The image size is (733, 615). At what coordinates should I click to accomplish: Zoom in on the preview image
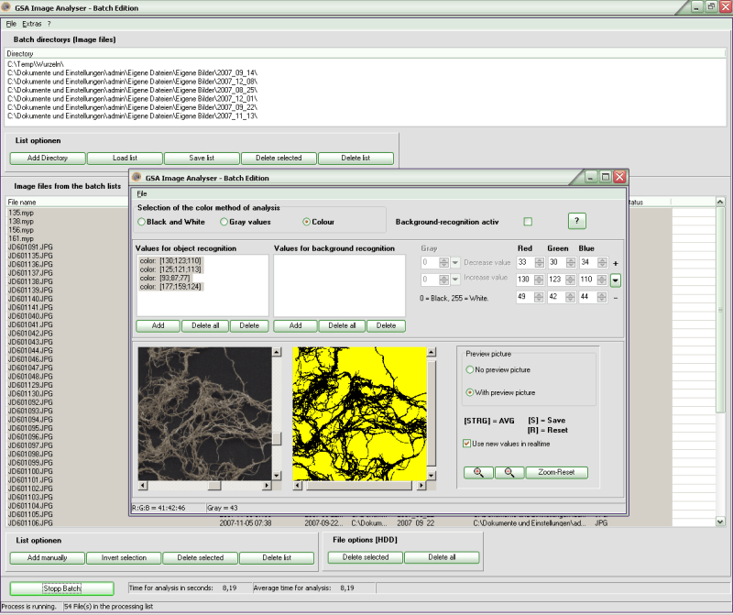(477, 471)
